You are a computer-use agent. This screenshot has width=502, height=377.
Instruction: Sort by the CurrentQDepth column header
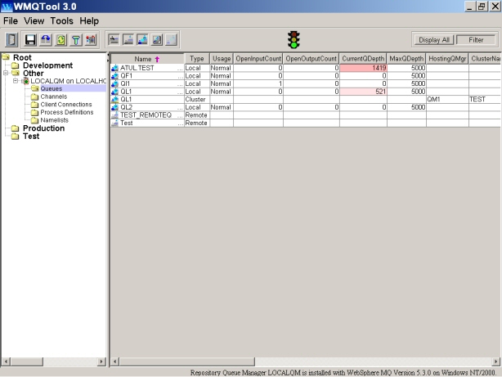coord(363,59)
